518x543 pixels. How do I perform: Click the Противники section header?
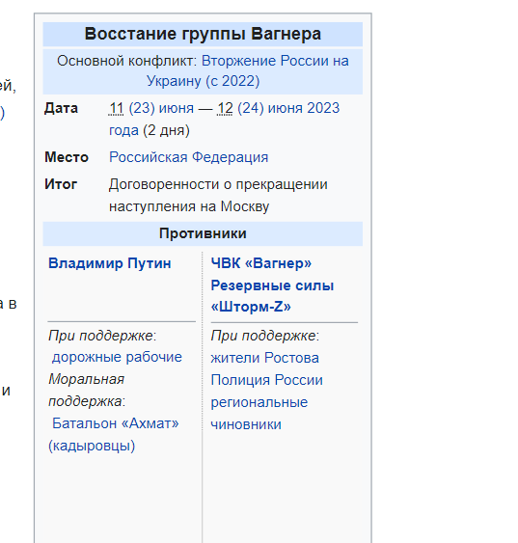203,233
